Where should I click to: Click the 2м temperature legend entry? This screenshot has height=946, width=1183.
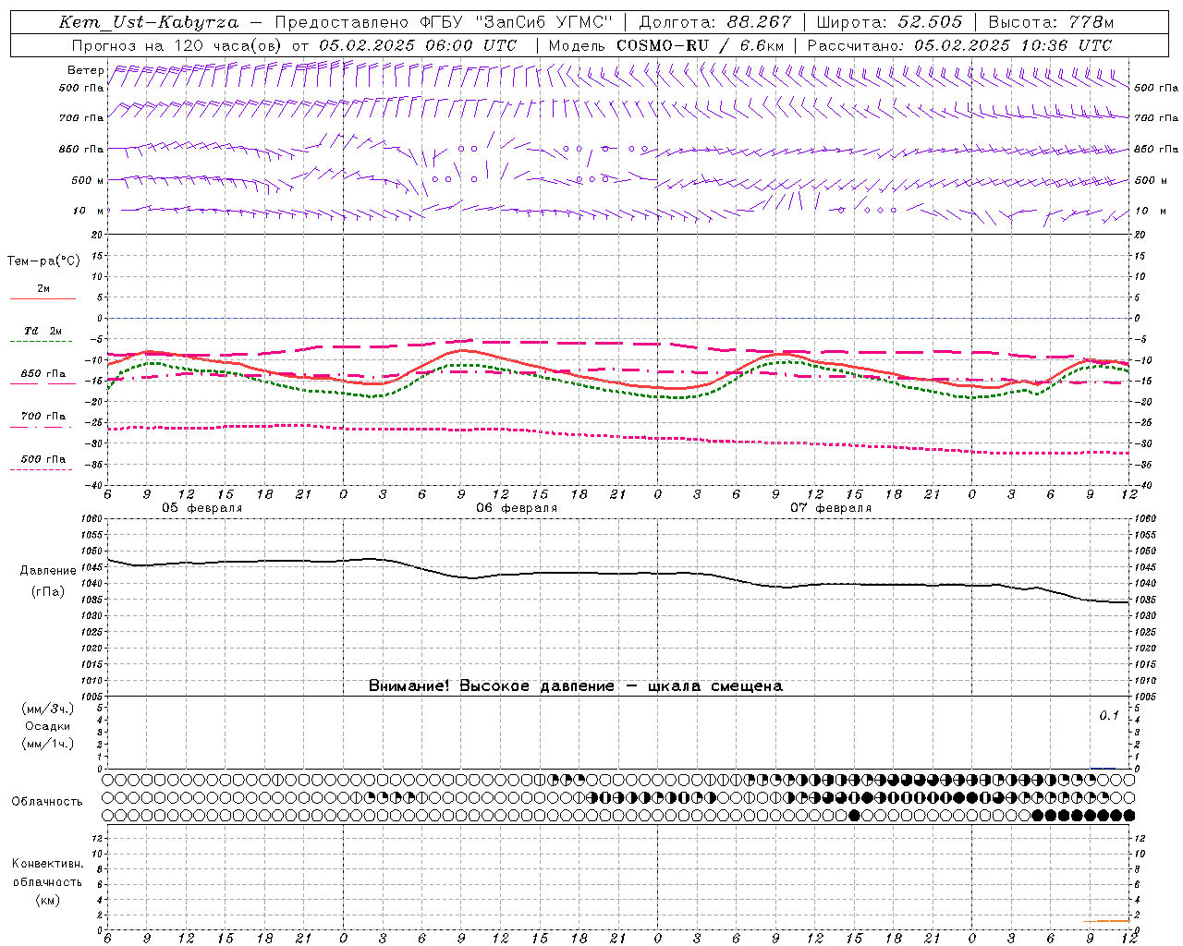(43, 288)
